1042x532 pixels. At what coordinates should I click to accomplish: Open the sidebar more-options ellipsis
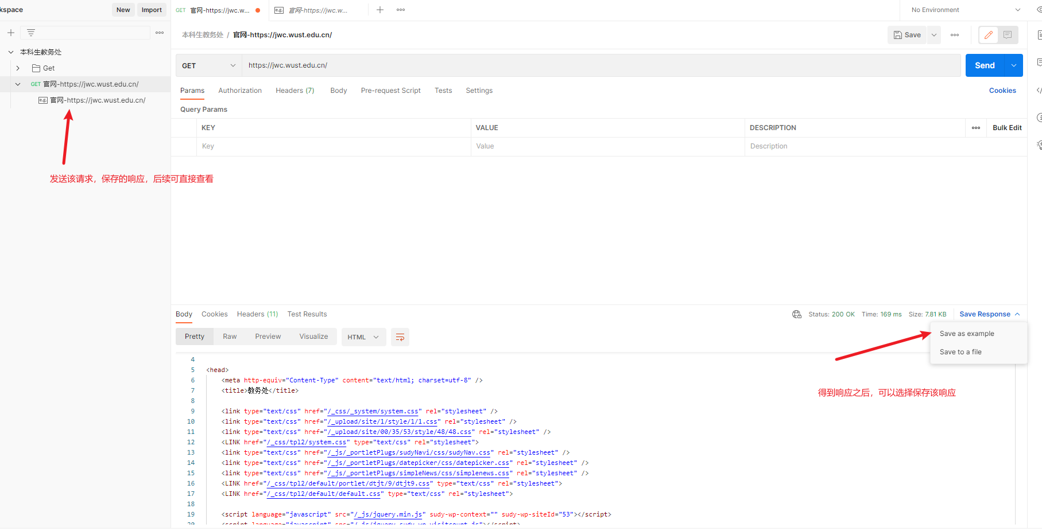[x=160, y=33]
